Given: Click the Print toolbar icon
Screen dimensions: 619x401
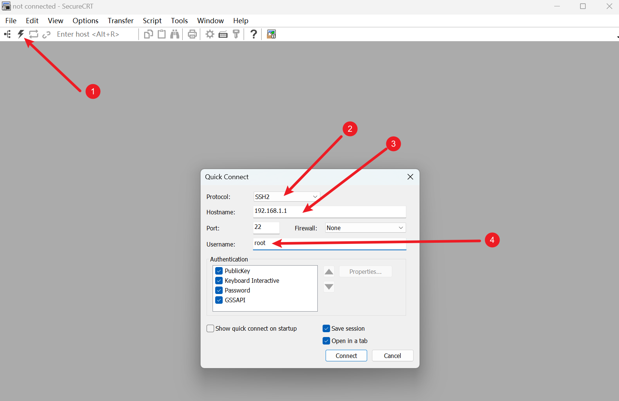Looking at the screenshot, I should (x=192, y=34).
